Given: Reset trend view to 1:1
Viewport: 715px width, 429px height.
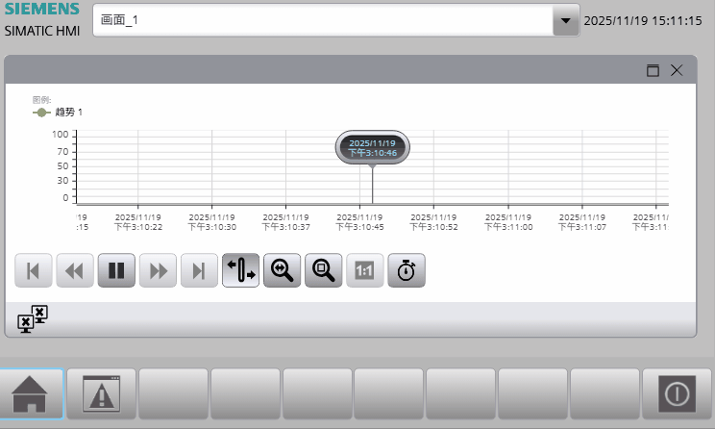Looking at the screenshot, I should tap(364, 271).
